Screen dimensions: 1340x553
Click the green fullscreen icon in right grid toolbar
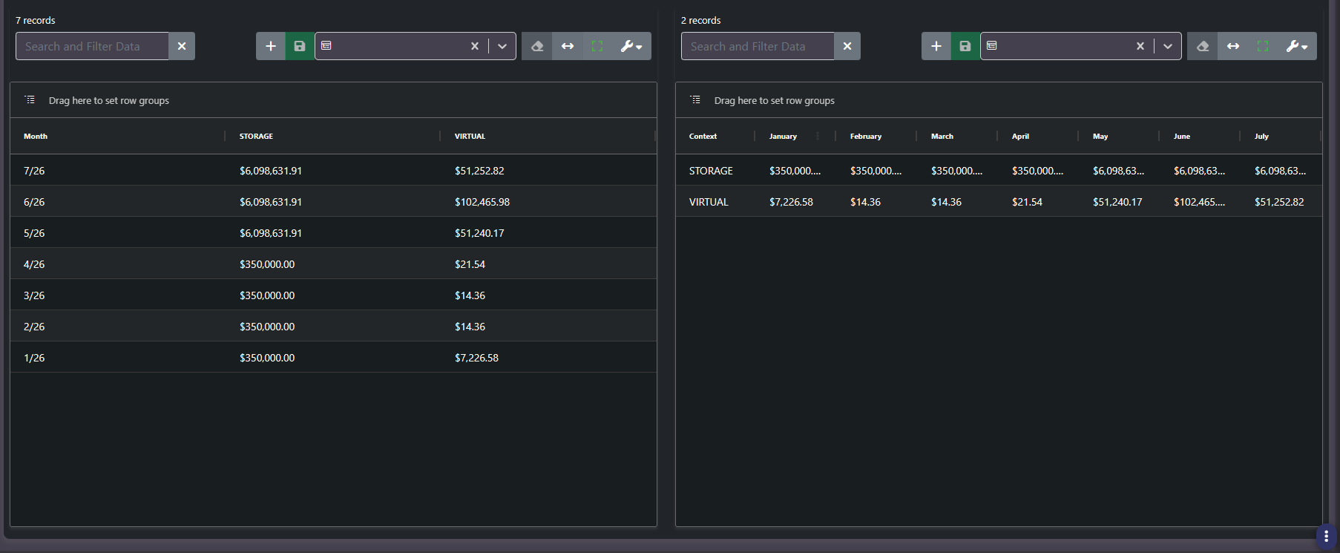tap(1263, 46)
